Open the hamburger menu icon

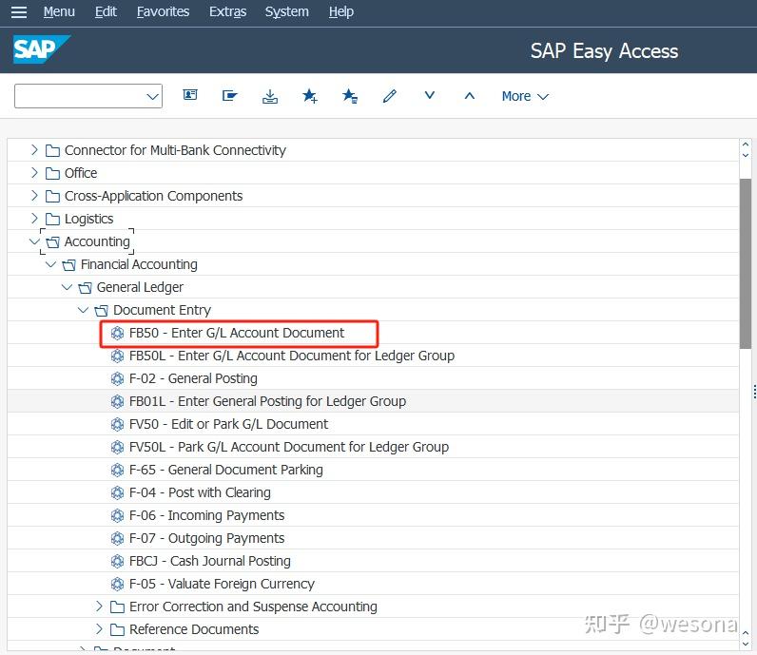pos(19,11)
